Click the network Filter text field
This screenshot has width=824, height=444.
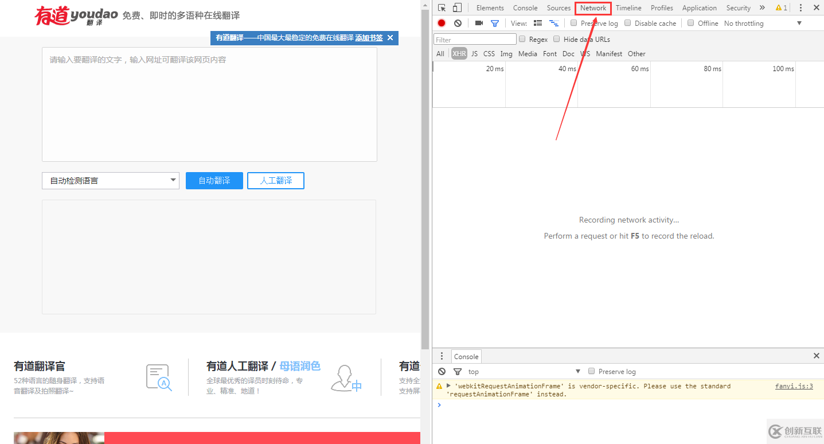[475, 40]
